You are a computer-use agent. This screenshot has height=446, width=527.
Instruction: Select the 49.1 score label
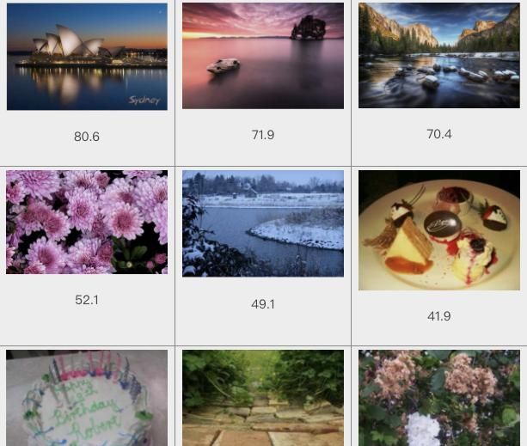[x=263, y=304]
